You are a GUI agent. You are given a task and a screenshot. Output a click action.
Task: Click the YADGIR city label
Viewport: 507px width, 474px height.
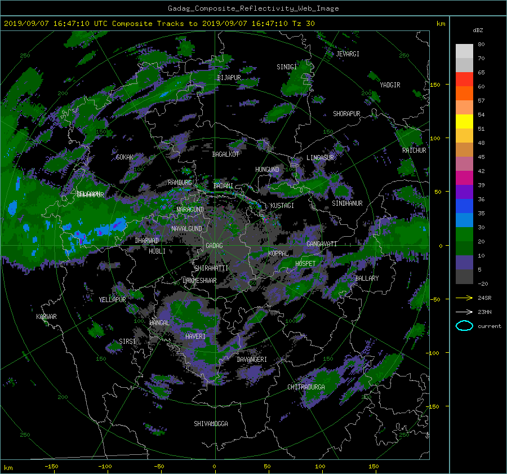pos(390,85)
